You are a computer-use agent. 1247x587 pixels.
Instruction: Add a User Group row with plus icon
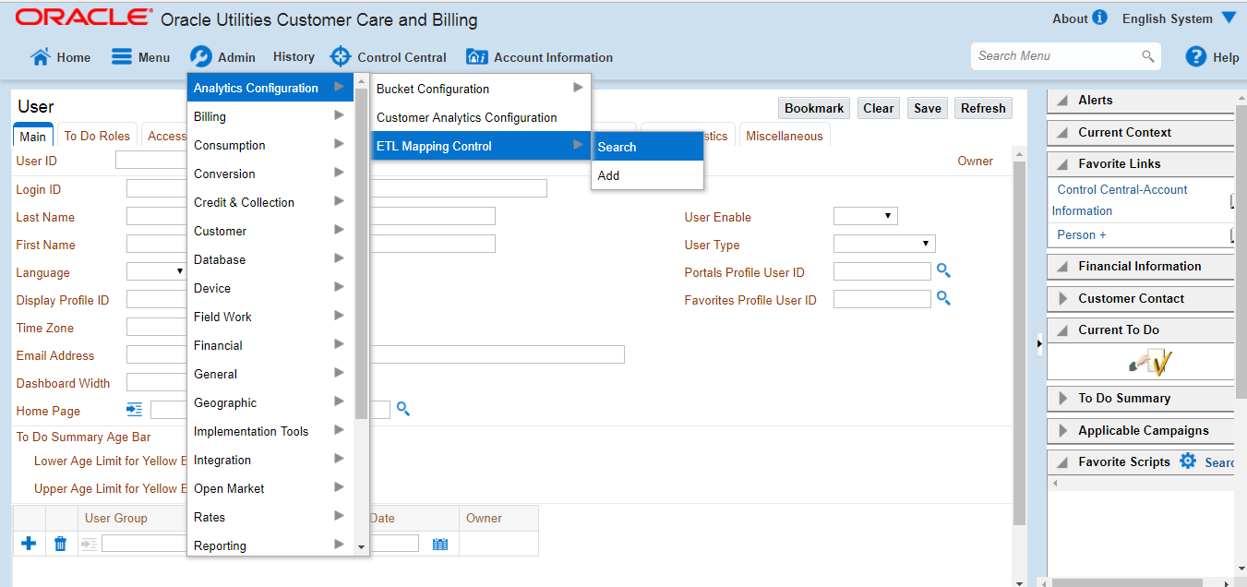[29, 544]
